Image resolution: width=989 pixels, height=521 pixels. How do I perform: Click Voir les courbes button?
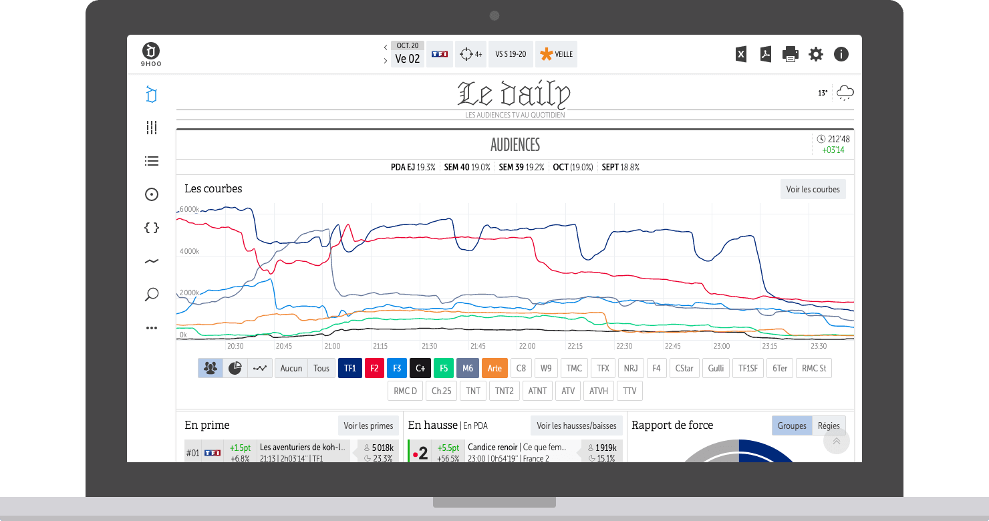(813, 189)
